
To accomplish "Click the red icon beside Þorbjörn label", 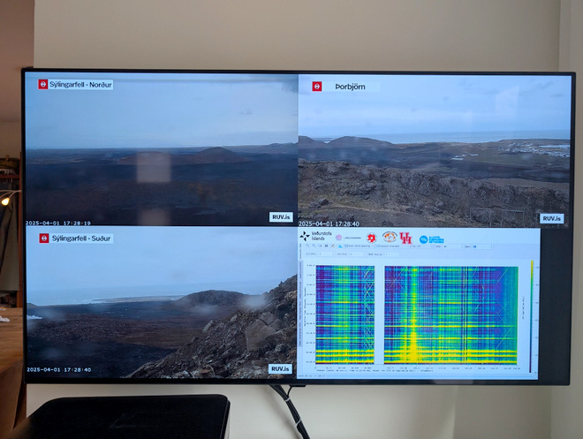I will point(316,87).
